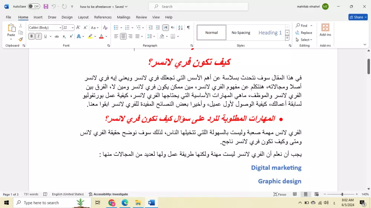
Task: Click the zoom slider handle
Action: click(342, 194)
